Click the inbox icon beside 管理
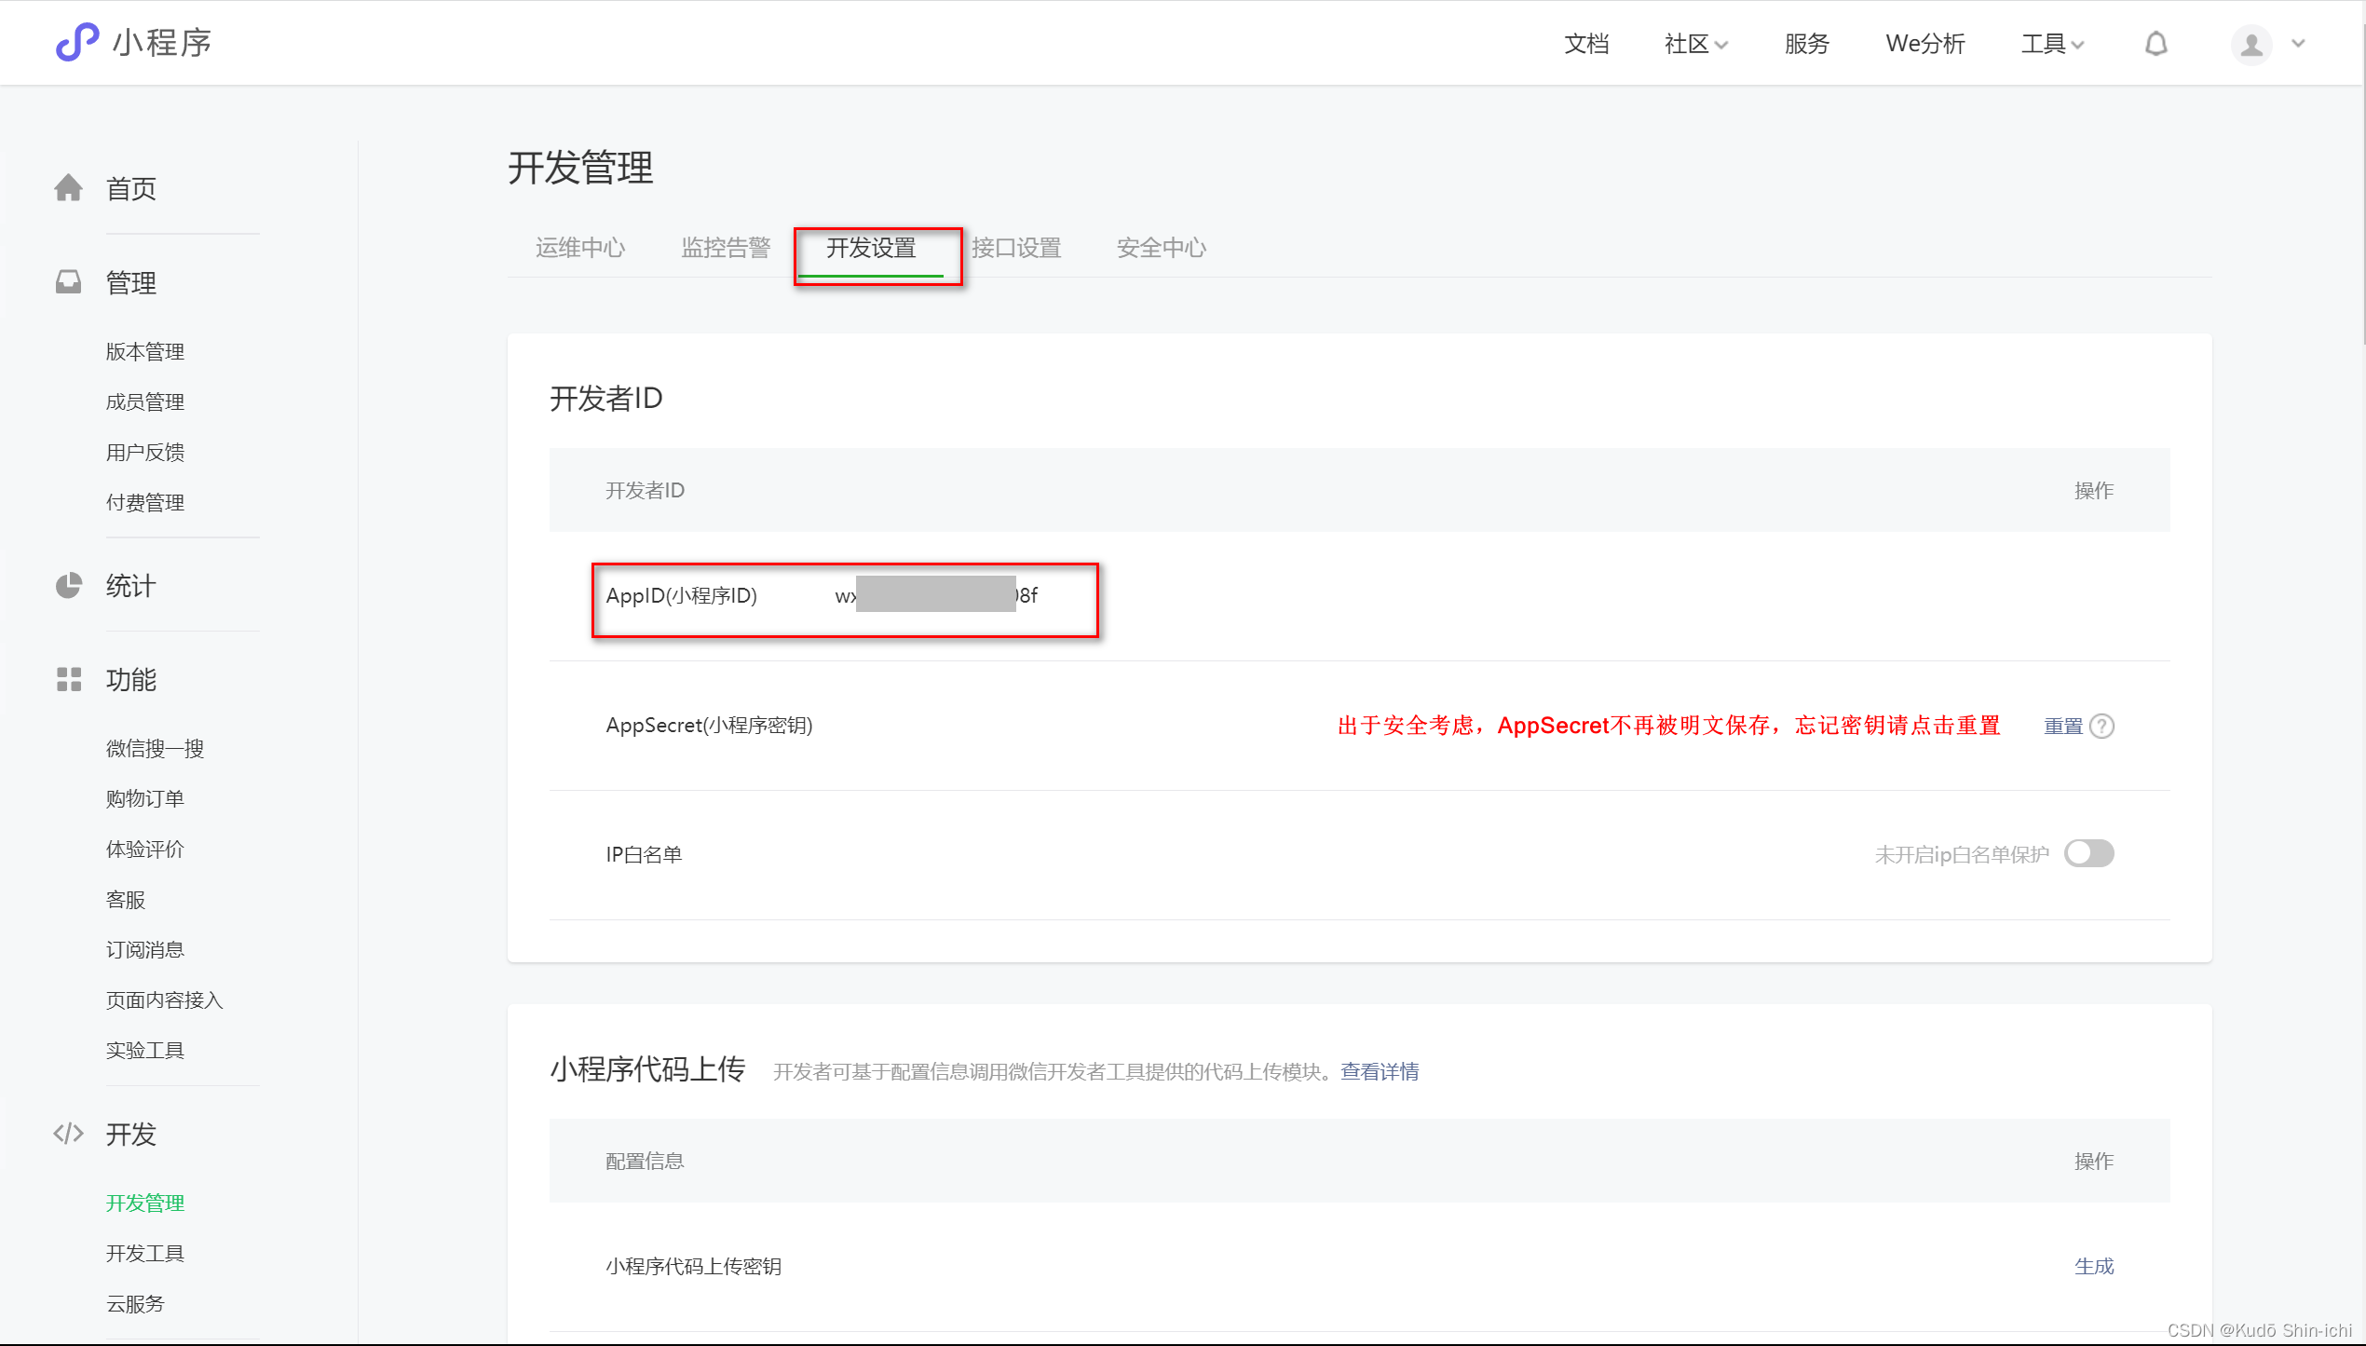 [x=68, y=282]
